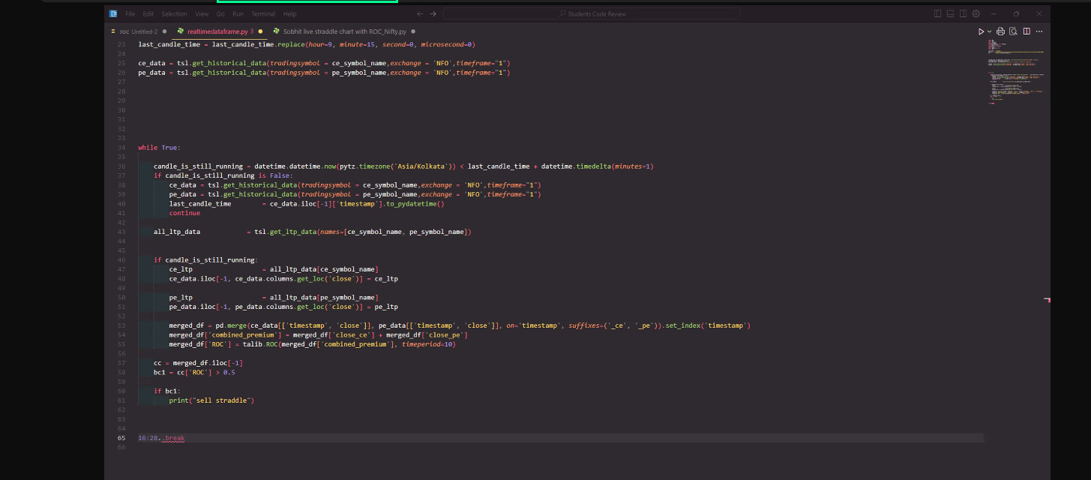
Task: Toggle the secondary side bar layout
Action: pos(963,13)
